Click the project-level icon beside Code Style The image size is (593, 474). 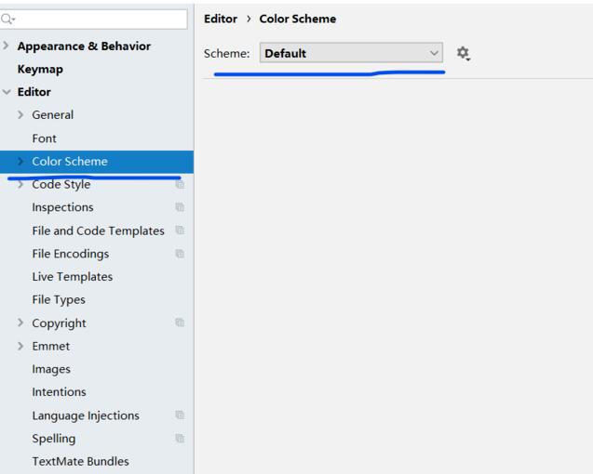(x=180, y=184)
